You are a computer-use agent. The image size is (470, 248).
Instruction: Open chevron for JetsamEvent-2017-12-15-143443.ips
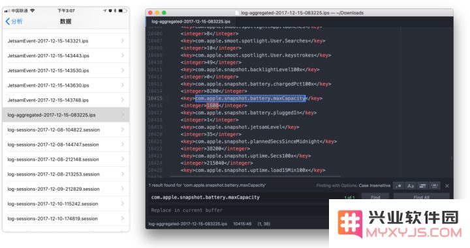coord(123,55)
